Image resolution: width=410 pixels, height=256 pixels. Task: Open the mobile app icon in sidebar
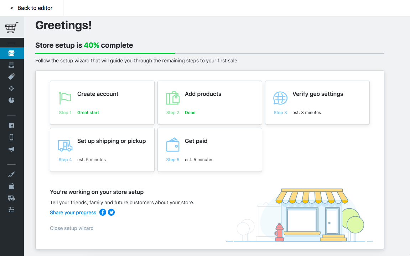[x=12, y=137]
